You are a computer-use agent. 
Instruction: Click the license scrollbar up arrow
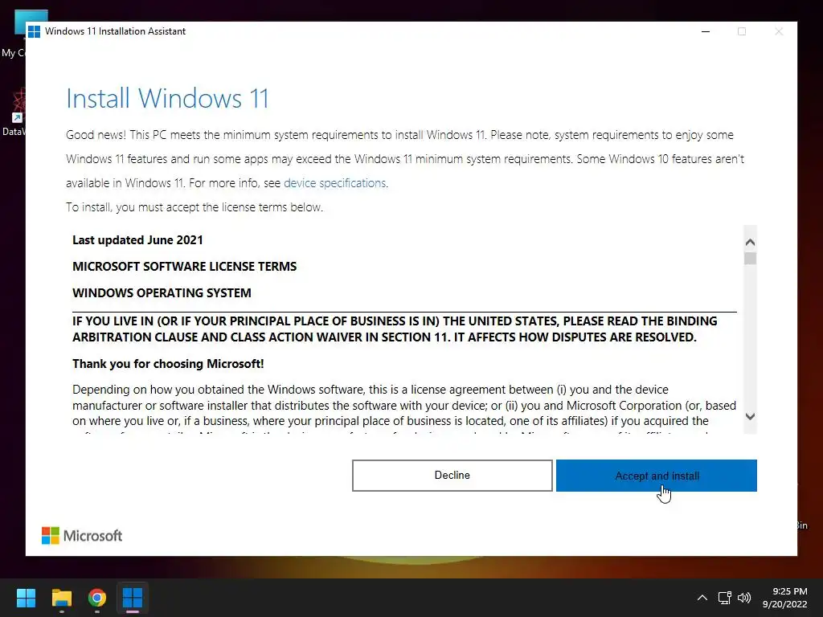tap(750, 242)
